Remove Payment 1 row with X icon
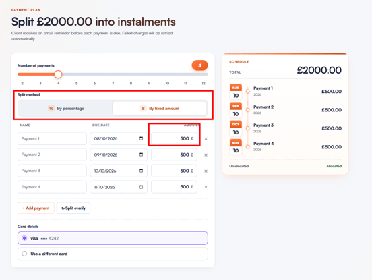The width and height of the screenshot is (372, 280). 206,139
